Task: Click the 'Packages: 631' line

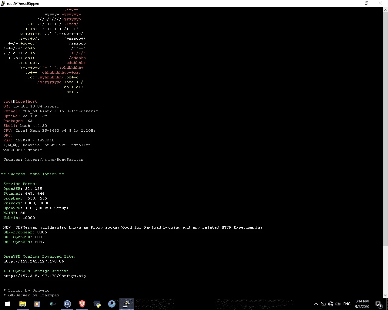Action: click(x=19, y=121)
